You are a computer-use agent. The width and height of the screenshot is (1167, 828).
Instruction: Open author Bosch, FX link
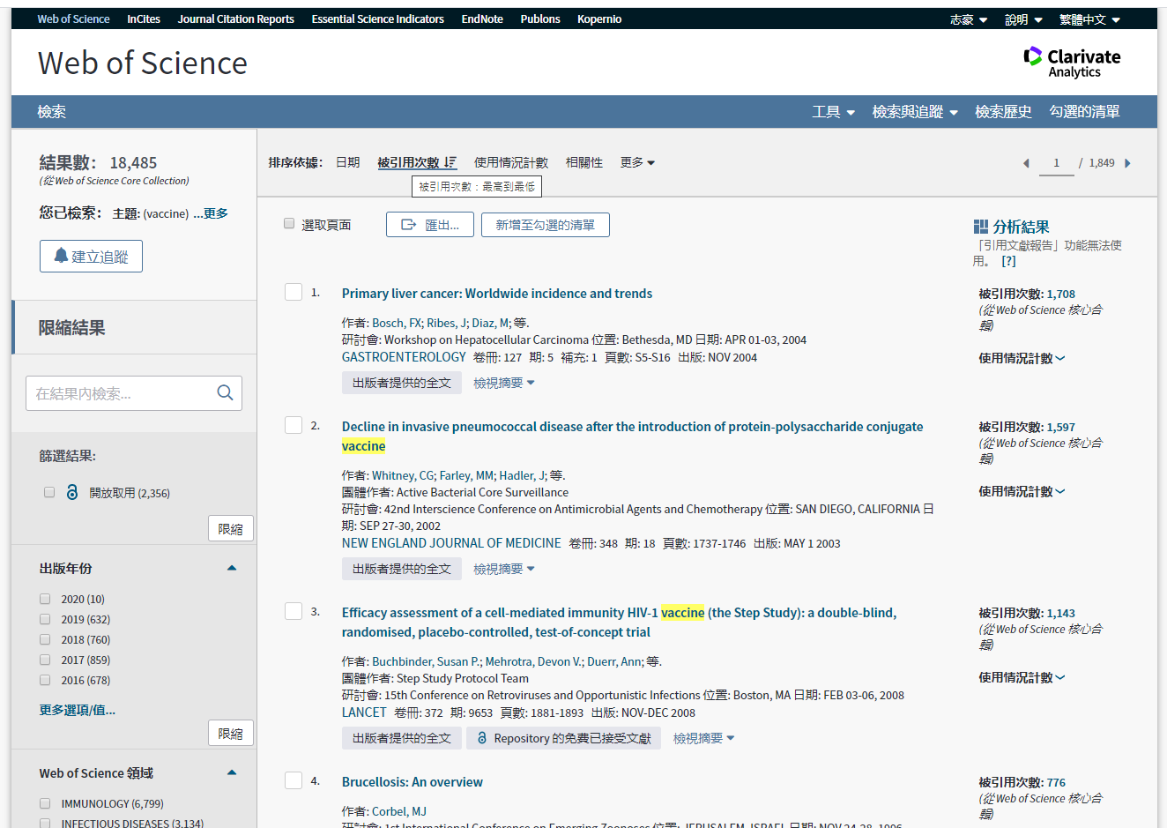pos(397,323)
